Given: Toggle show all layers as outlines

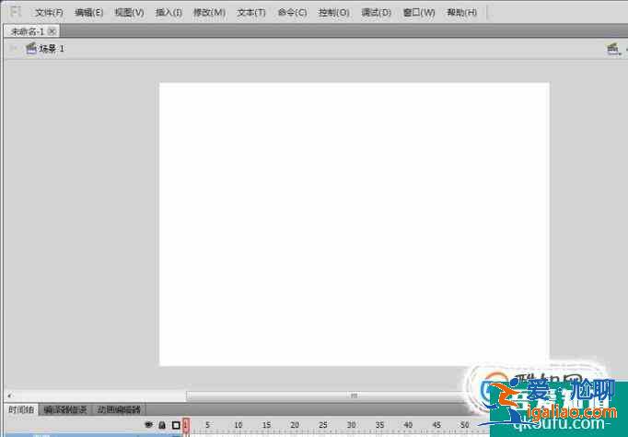Looking at the screenshot, I should click(x=176, y=425).
